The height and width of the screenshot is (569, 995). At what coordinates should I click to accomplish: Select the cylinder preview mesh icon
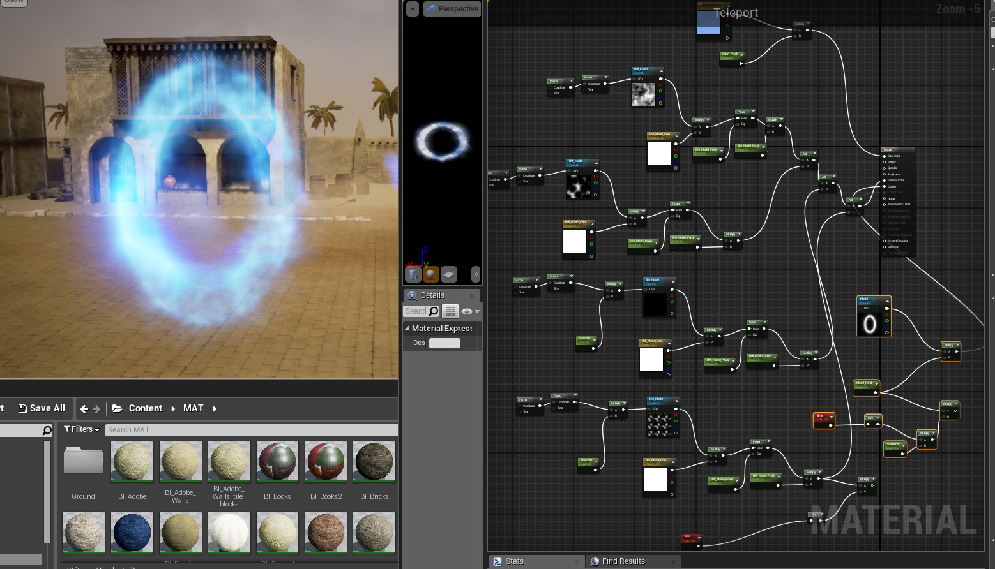413,274
